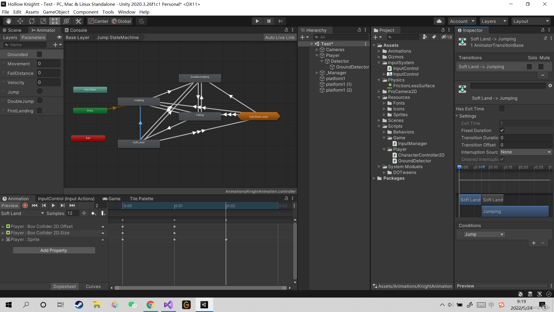Open the Jump condition dropdown

tap(484, 234)
